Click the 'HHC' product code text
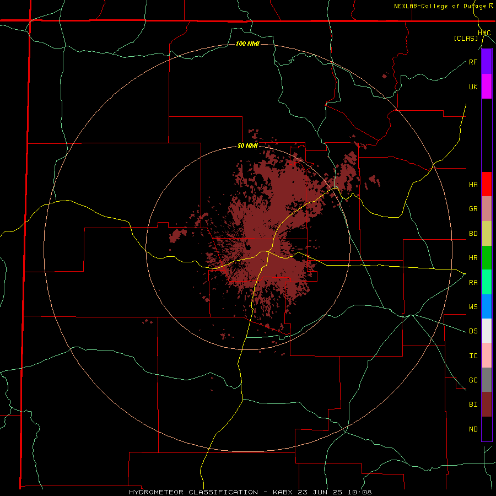 coord(484,33)
